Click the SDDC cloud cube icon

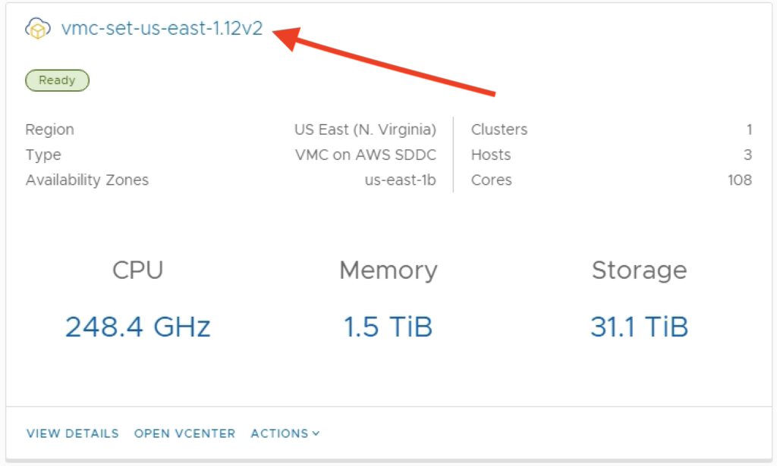pos(38,28)
